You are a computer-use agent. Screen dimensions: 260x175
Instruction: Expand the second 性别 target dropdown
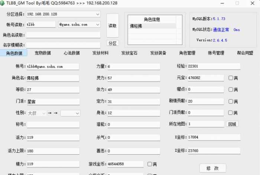pyautogui.click(x=70, y=113)
